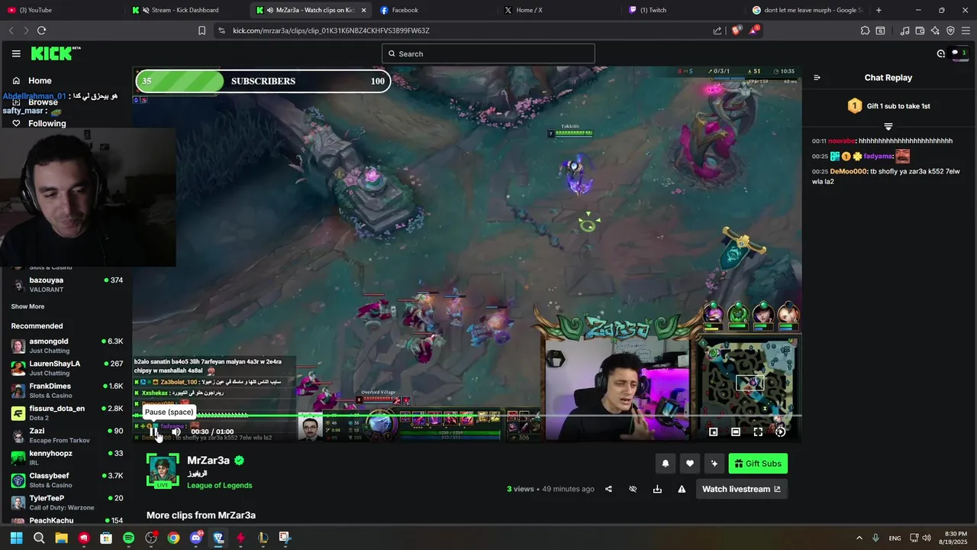Open the kennyhoopz channel in sidebar
The width and height of the screenshot is (977, 550).
[66, 458]
